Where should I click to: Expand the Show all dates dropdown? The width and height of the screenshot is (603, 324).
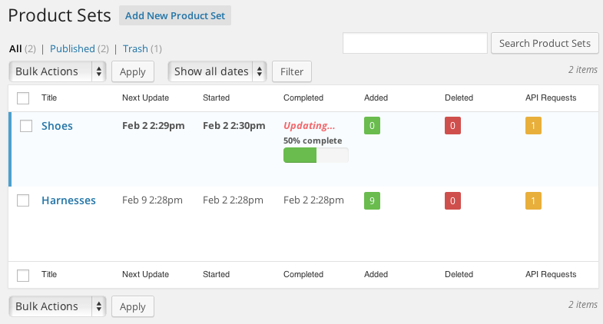tap(217, 71)
